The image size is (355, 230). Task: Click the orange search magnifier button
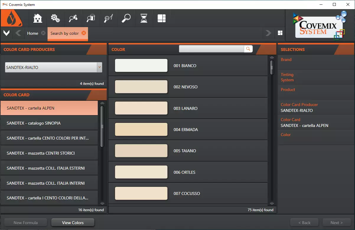[x=248, y=49]
